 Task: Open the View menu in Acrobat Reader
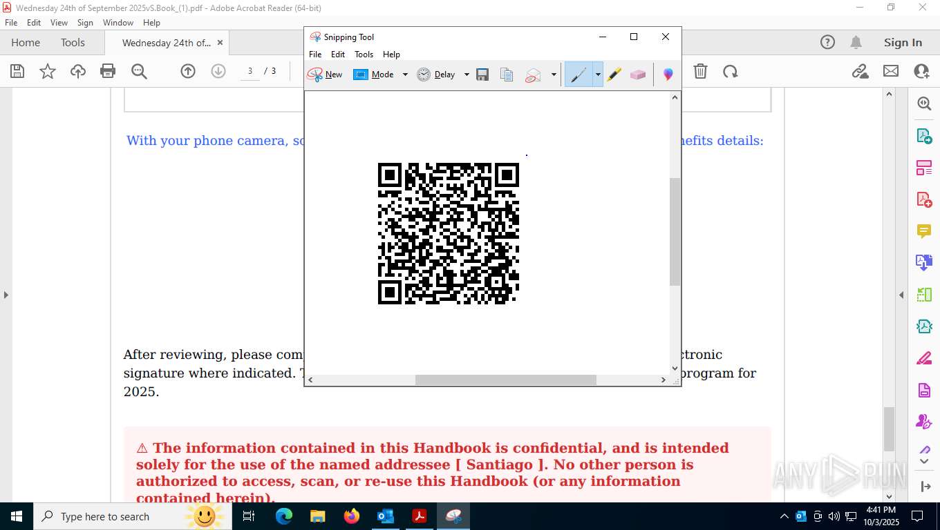pyautogui.click(x=59, y=23)
